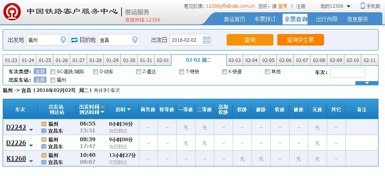
Task: Click D2242 一等座 availability cell 无
Action: pyautogui.click(x=186, y=127)
